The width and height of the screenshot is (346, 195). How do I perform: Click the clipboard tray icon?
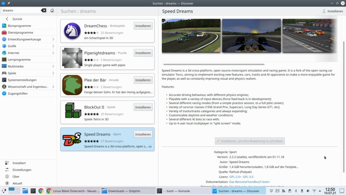point(290,191)
